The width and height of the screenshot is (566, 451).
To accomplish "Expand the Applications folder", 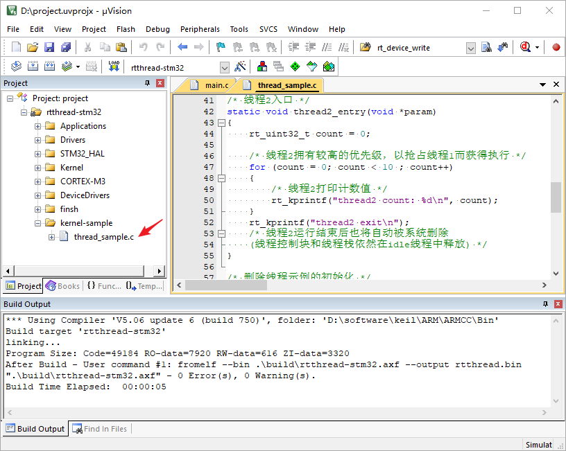I will tap(37, 126).
